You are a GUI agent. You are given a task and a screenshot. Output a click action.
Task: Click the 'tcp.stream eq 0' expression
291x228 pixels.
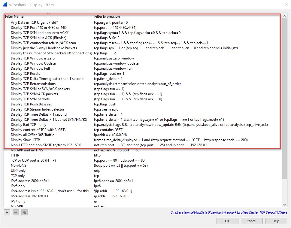[106, 109]
